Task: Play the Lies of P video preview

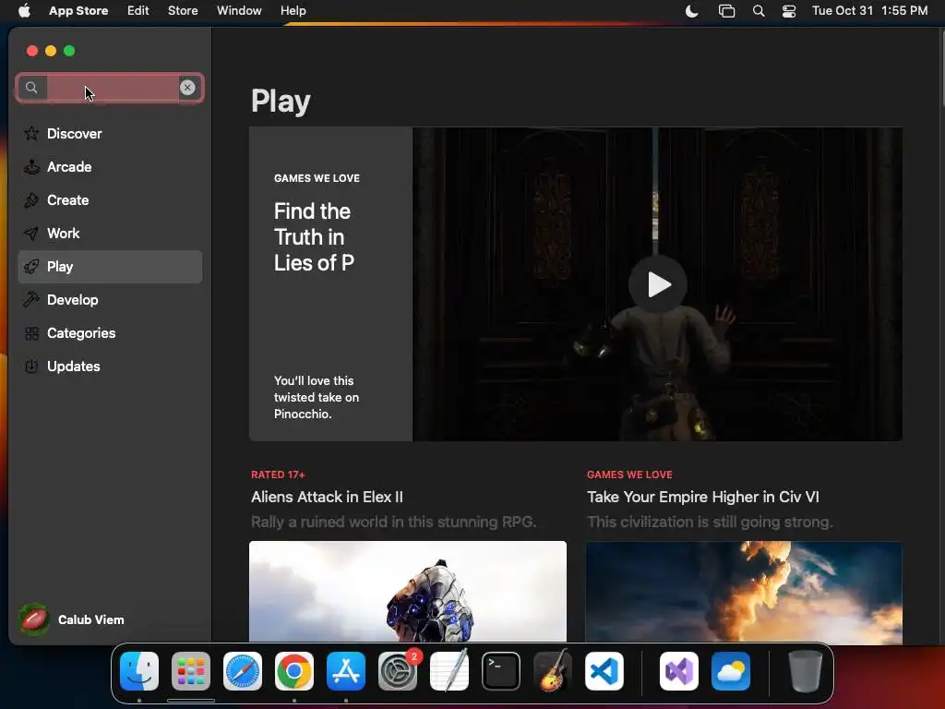Action: coord(657,284)
